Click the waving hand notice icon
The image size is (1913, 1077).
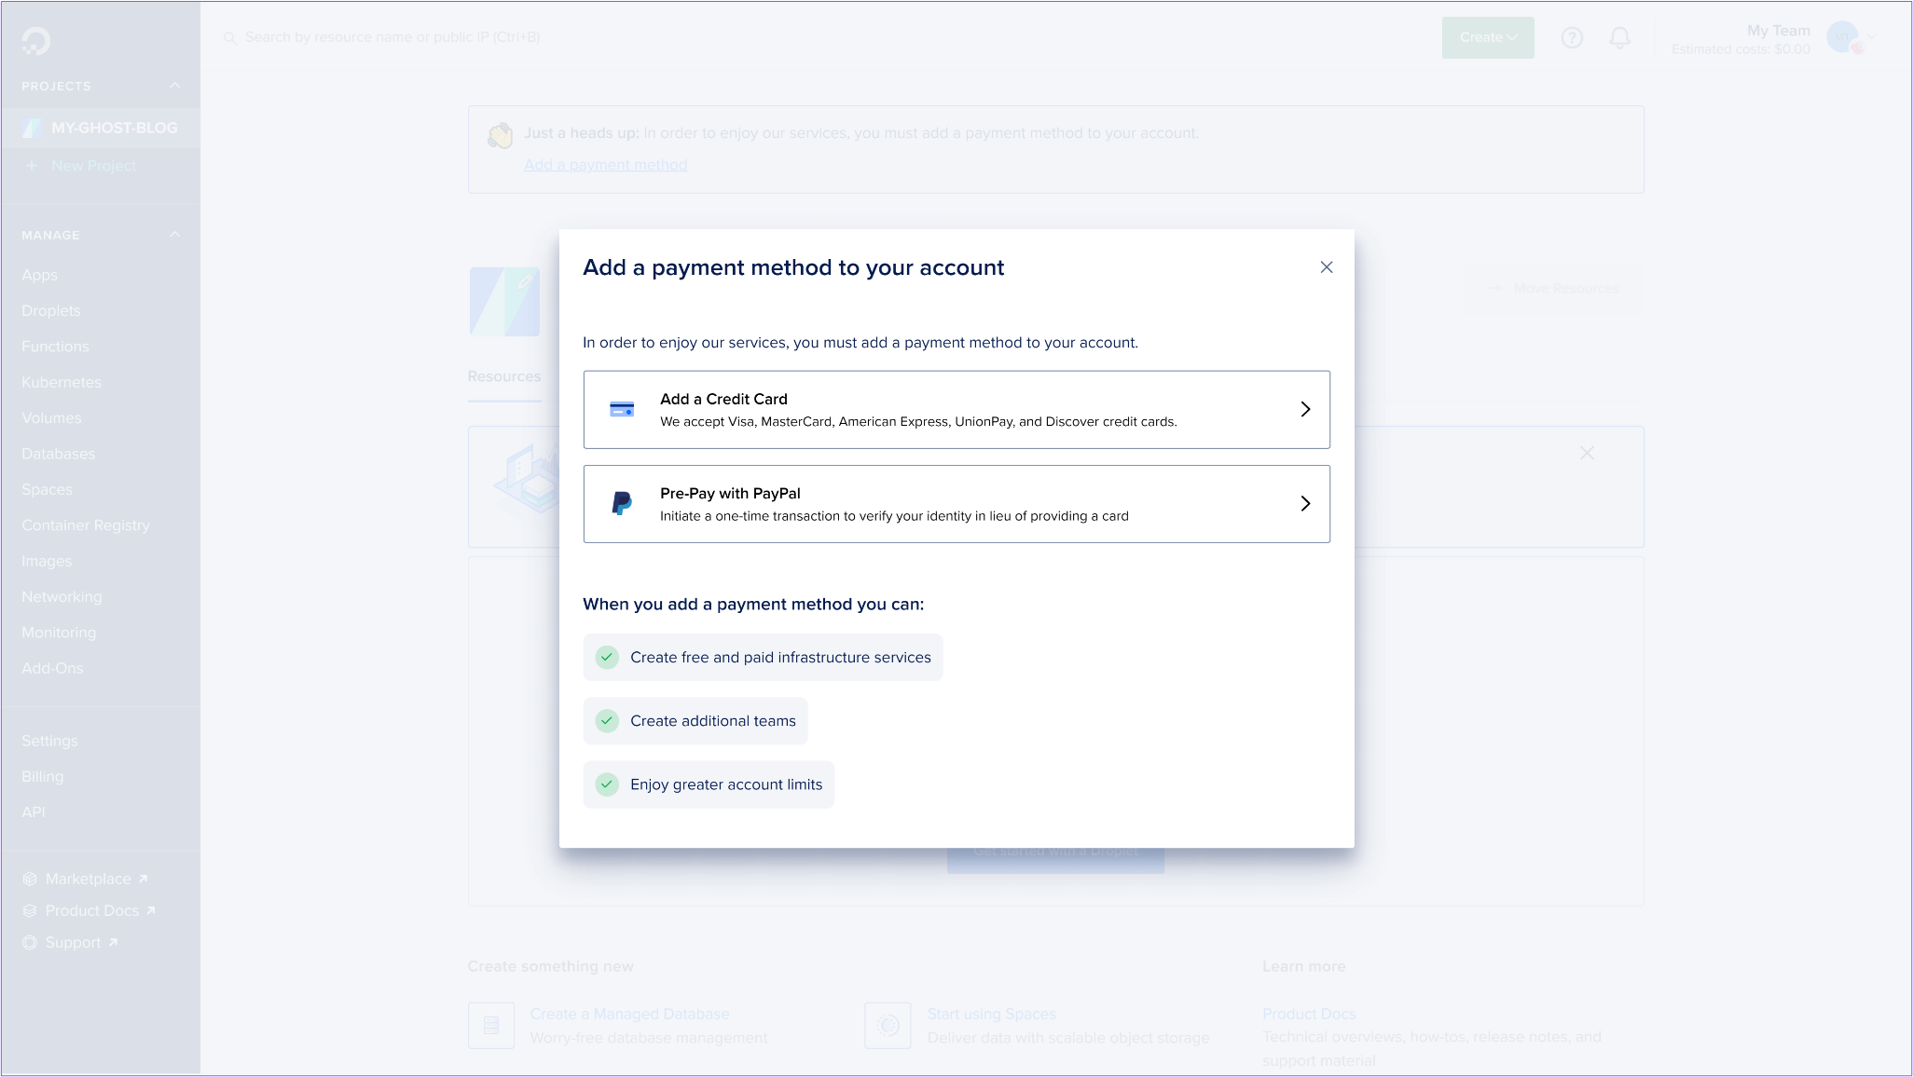[501, 136]
